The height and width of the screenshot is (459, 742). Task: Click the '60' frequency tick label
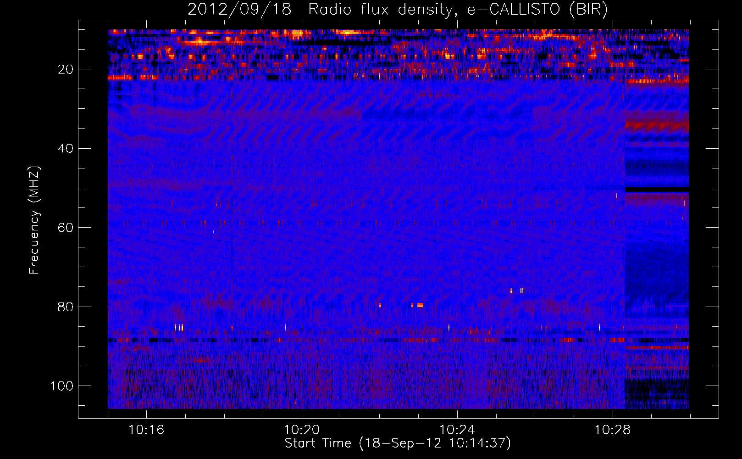(66, 228)
